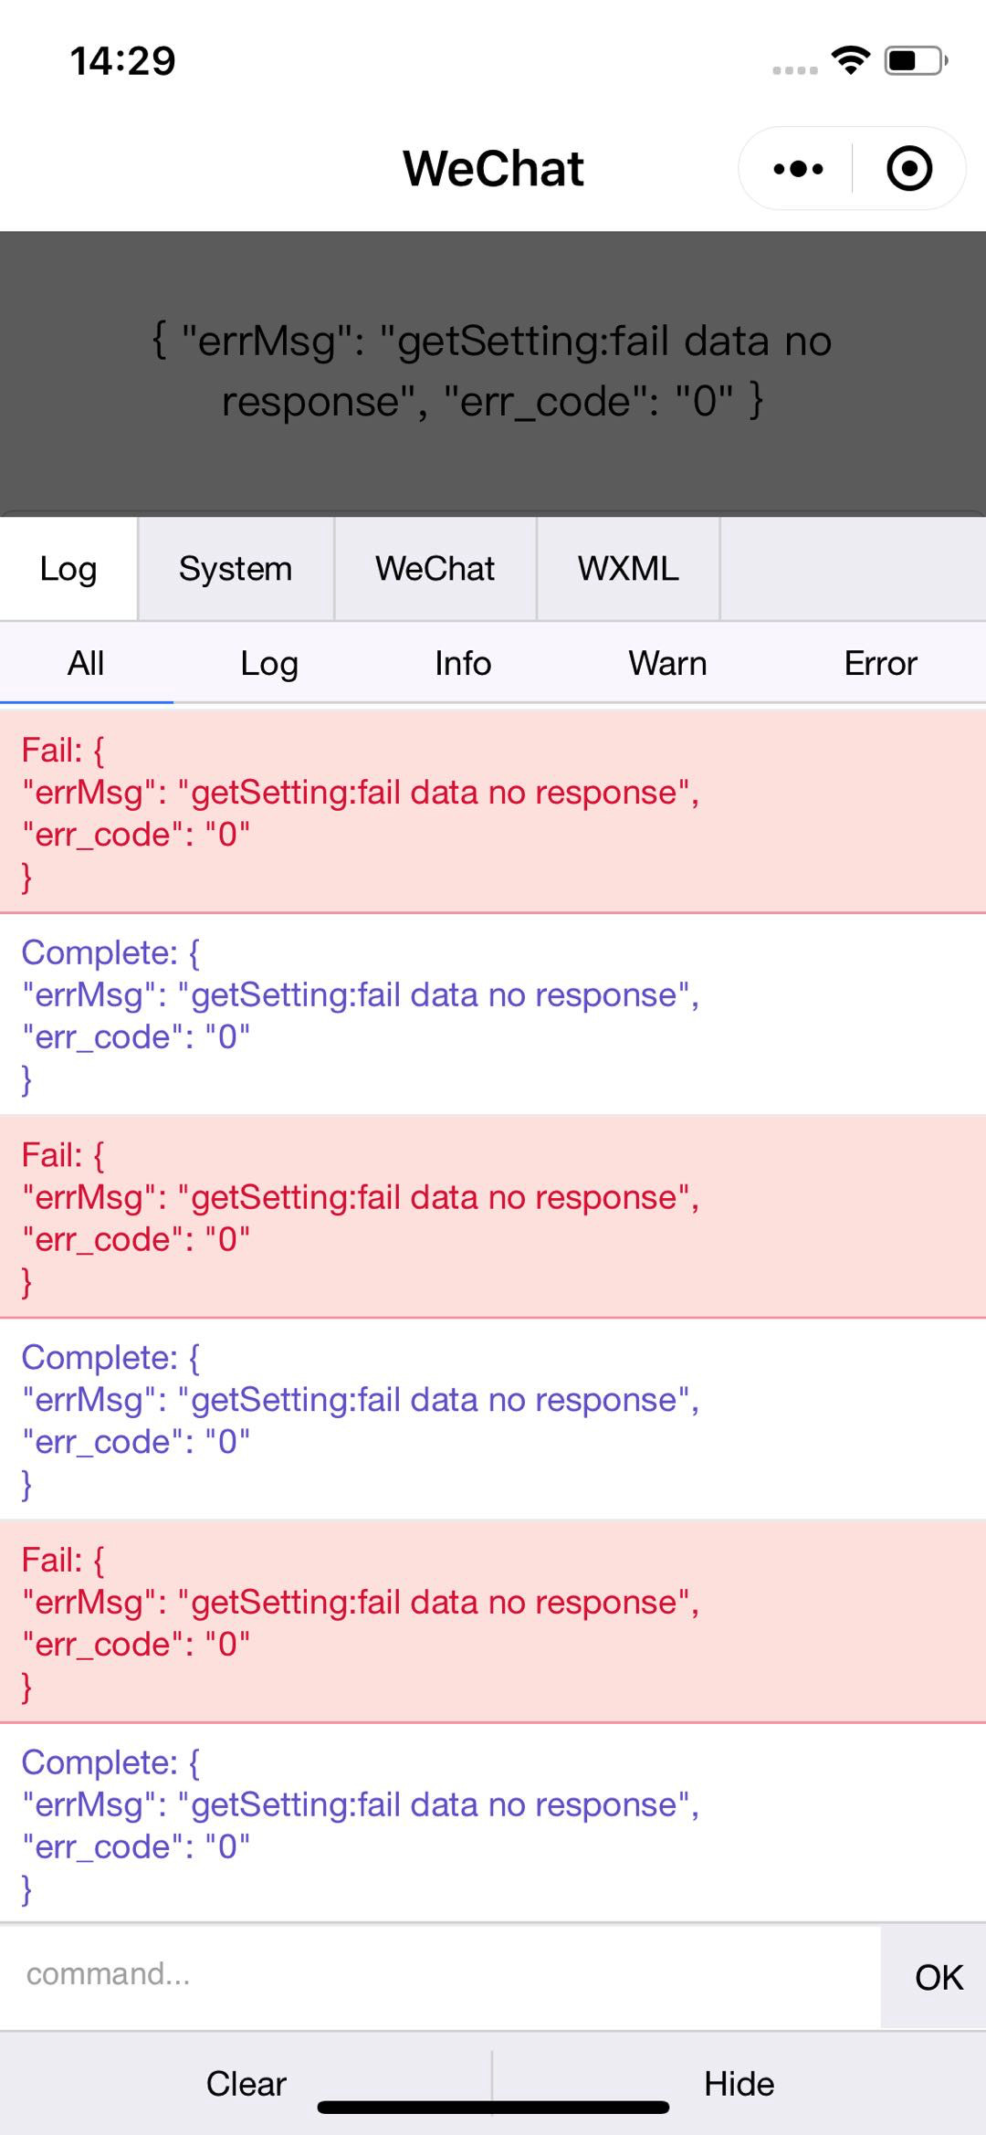986x2135 pixels.
Task: Select the last Complete log entry
Action: [x=493, y=1823]
